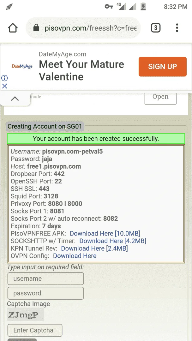Viewport: 192px width, 341px height.
Task: Focus the password input field
Action: click(46, 293)
